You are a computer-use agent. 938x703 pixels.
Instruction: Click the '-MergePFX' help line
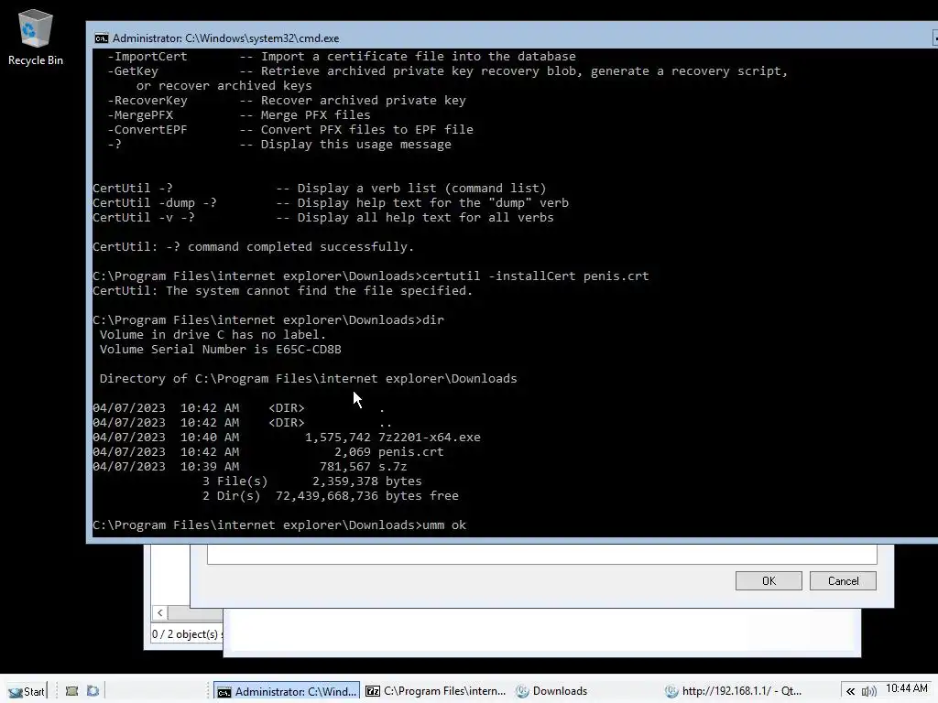tap(239, 114)
